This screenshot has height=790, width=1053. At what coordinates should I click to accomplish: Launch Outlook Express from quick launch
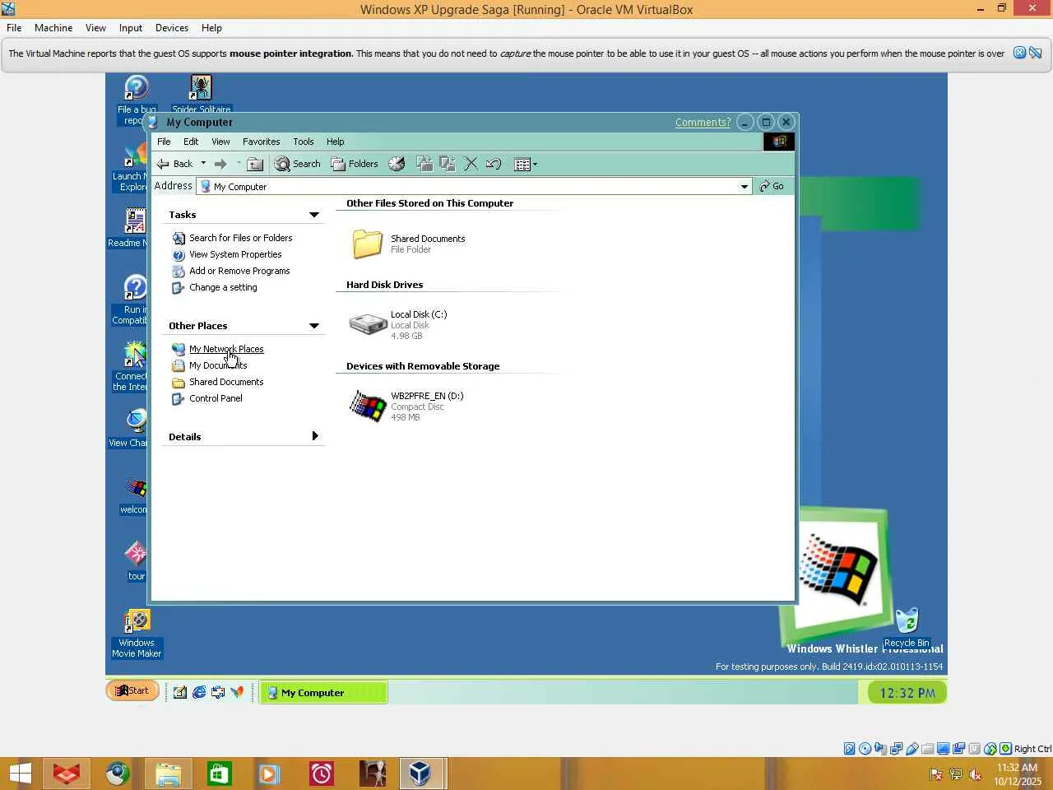click(218, 692)
